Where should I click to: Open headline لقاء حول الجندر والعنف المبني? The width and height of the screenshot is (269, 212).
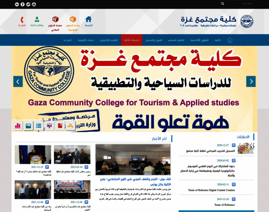[136, 182]
